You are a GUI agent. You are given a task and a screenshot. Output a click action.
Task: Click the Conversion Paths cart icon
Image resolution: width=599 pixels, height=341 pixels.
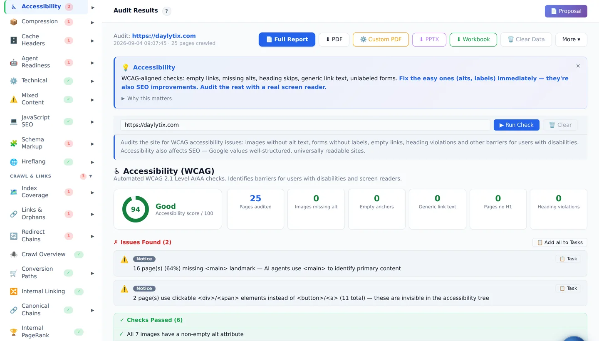[x=14, y=273]
